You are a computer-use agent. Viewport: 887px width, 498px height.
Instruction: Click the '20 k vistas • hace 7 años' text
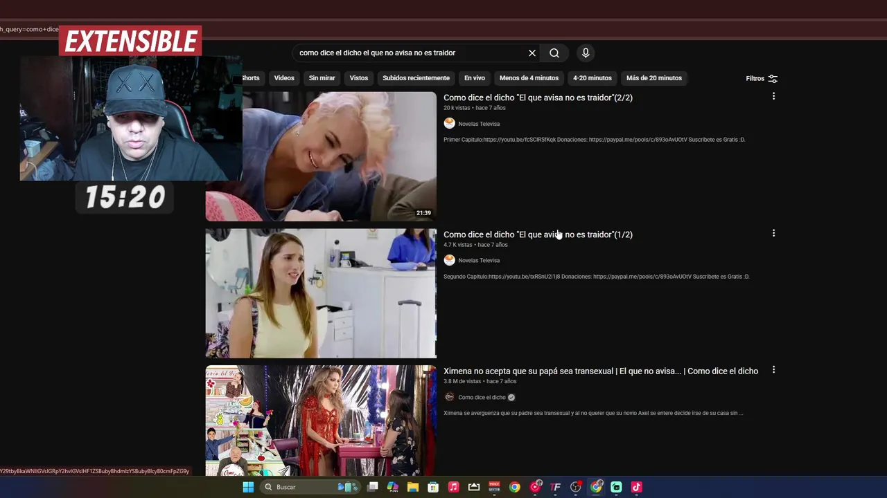pyautogui.click(x=475, y=108)
